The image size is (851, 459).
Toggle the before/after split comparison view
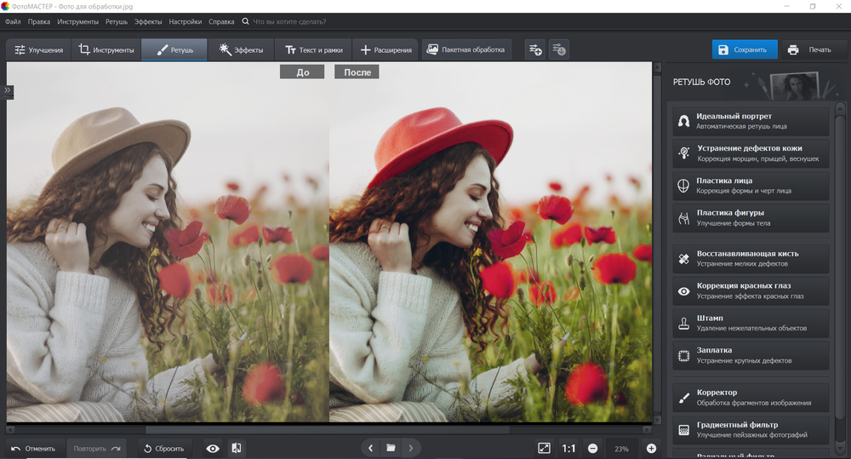point(237,448)
